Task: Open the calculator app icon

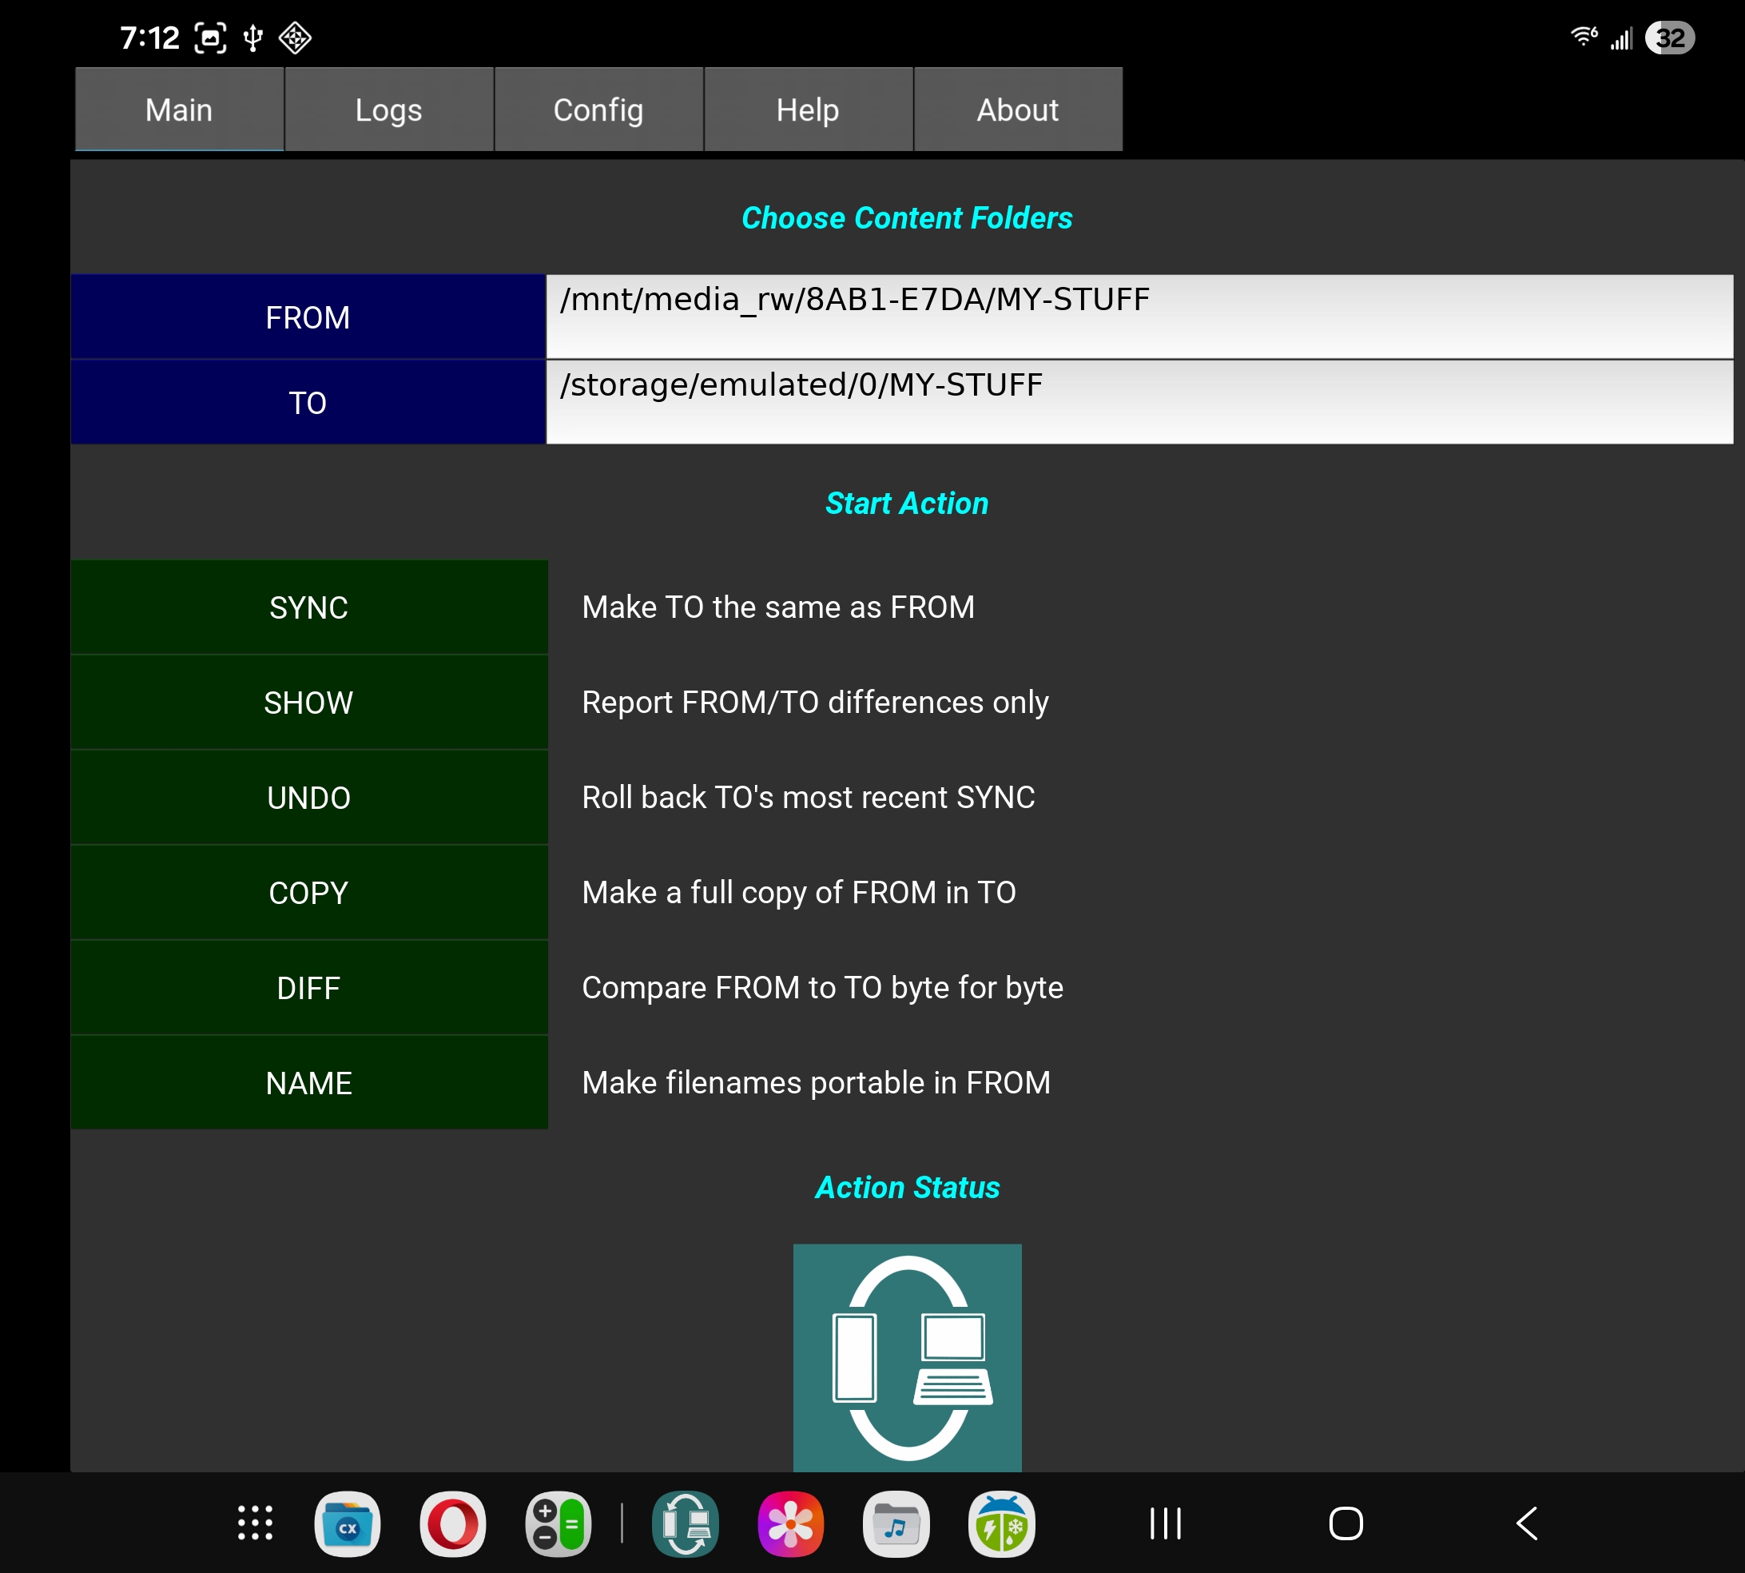Action: pyautogui.click(x=558, y=1523)
